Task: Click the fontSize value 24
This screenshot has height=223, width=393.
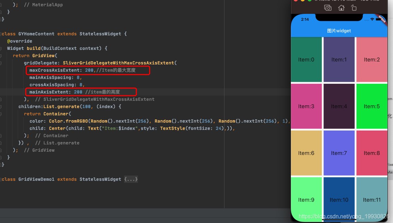Action: [x=218, y=128]
